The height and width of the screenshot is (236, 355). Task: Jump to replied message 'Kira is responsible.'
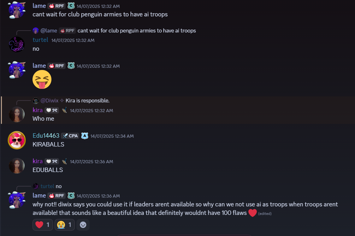(87, 101)
